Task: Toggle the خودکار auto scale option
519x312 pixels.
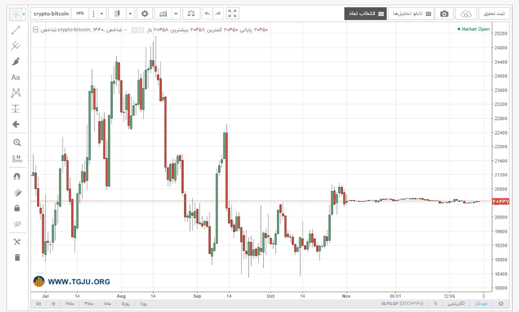Action: (481, 304)
